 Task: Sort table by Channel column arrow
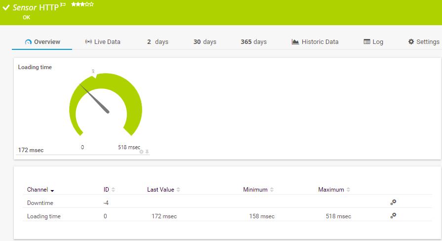pos(52,191)
